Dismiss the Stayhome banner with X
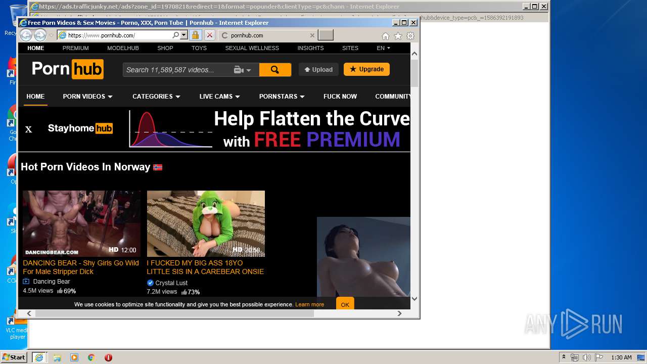 coord(29,129)
